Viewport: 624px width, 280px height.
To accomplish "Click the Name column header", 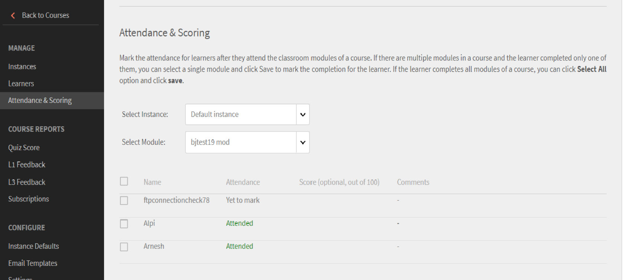I will (x=152, y=182).
